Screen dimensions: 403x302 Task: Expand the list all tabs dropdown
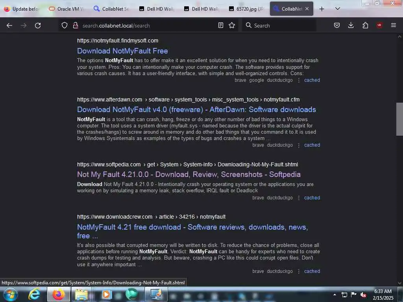pos(337,9)
